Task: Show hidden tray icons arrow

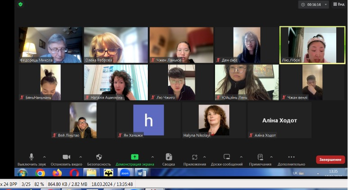Action: tap(318, 174)
